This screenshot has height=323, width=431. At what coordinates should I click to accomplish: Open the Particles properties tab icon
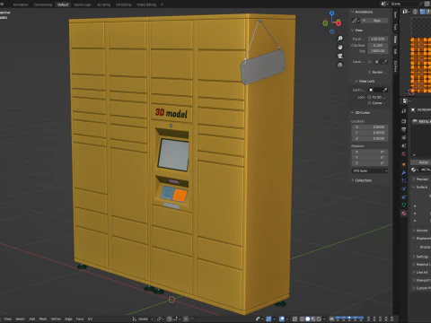pyautogui.click(x=404, y=180)
